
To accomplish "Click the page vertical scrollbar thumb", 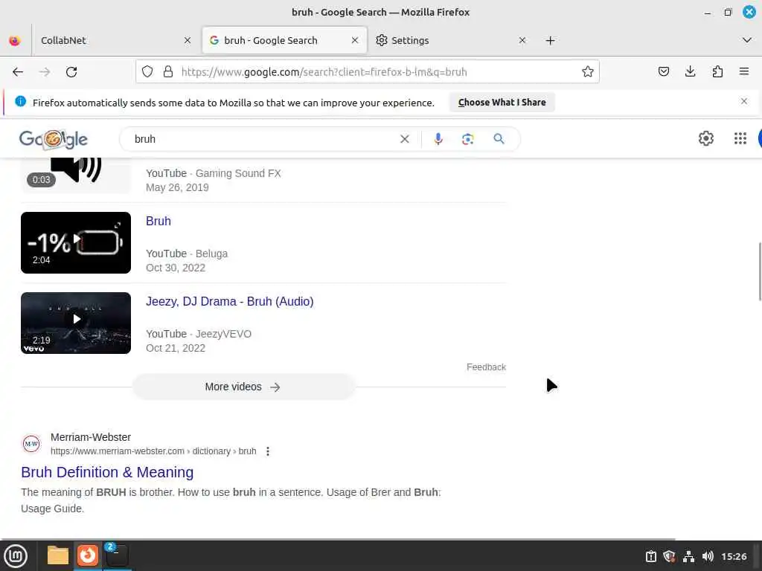I will (760, 271).
